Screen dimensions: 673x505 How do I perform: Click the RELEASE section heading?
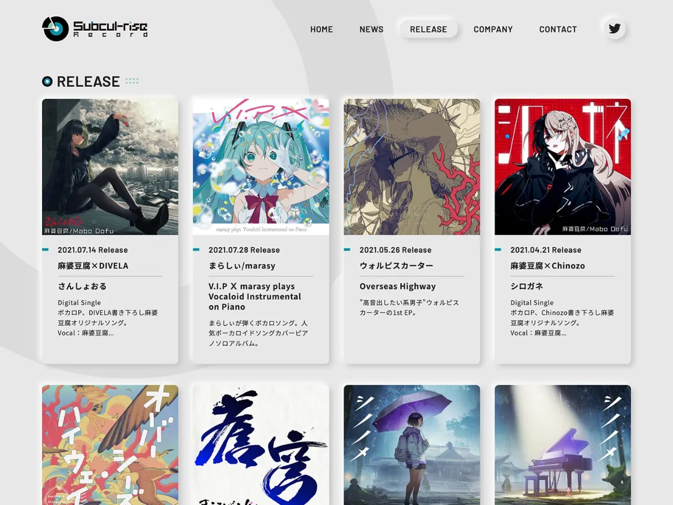tap(88, 81)
